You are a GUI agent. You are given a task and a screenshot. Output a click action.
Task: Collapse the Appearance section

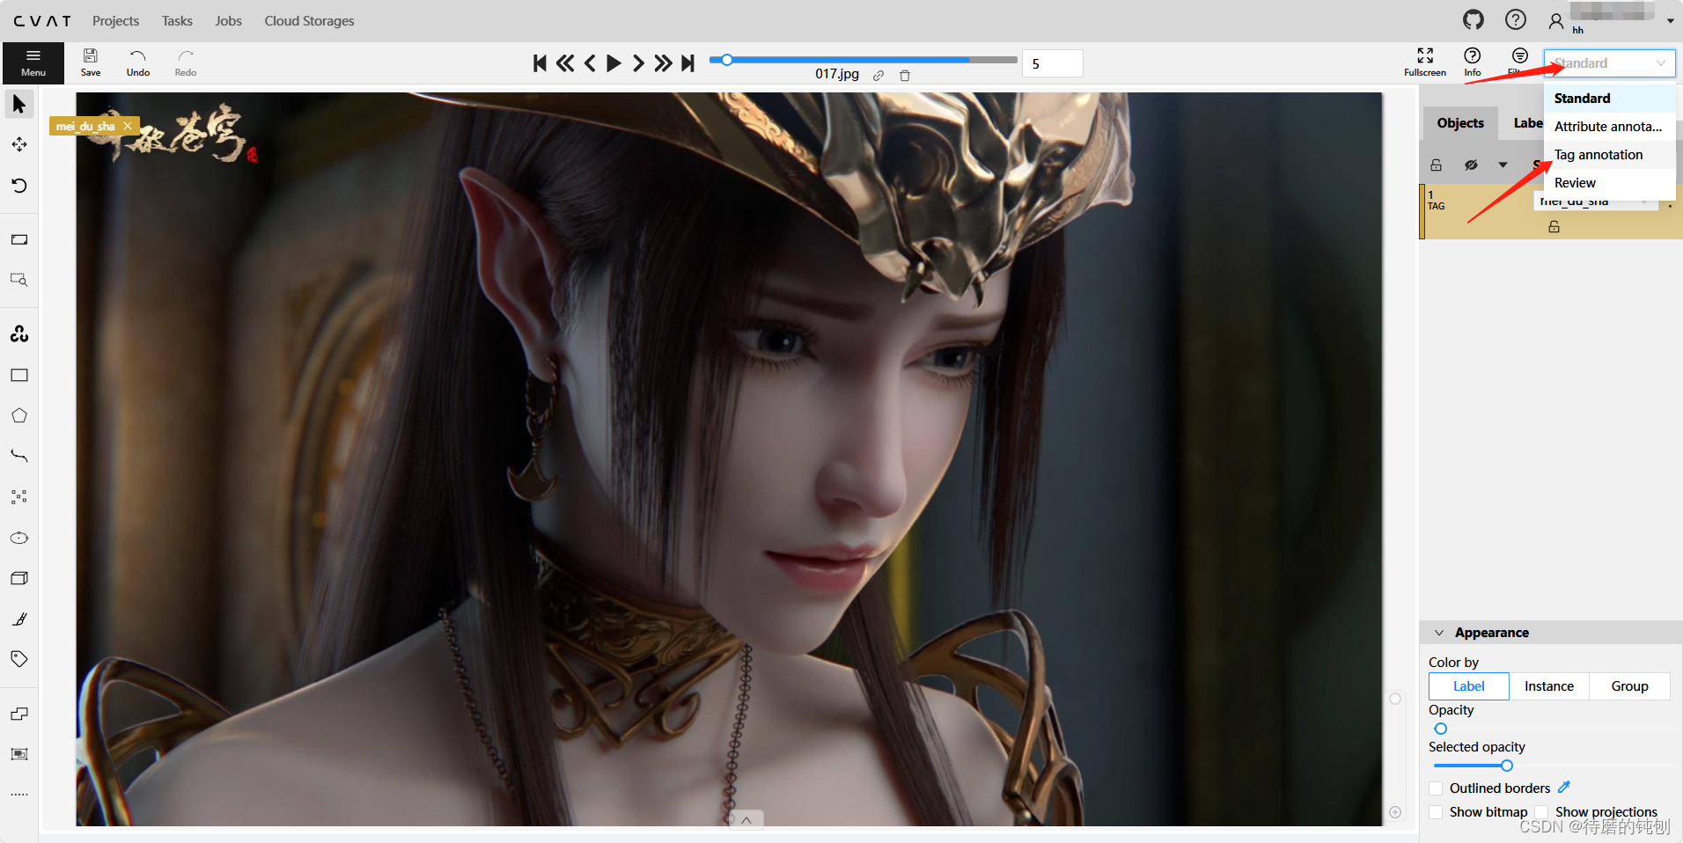click(x=1439, y=633)
